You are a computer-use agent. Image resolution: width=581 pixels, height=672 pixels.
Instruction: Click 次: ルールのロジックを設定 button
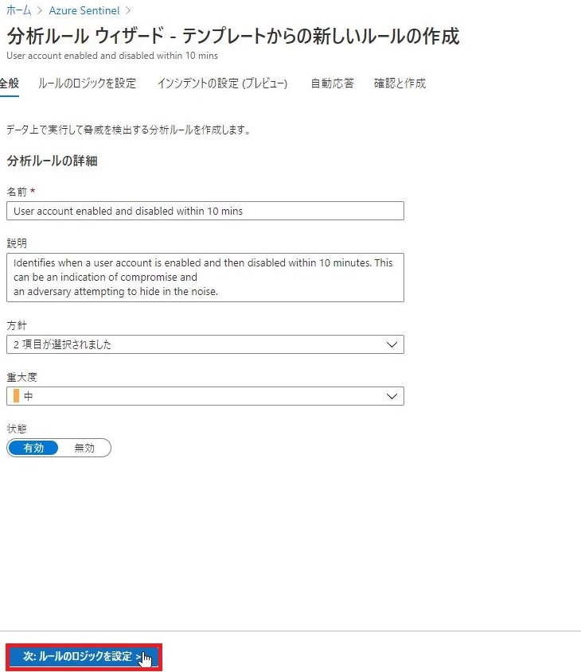pos(82,658)
